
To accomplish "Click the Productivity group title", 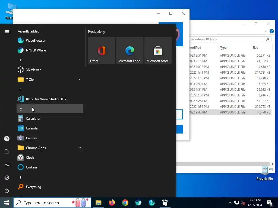I will (x=96, y=32).
